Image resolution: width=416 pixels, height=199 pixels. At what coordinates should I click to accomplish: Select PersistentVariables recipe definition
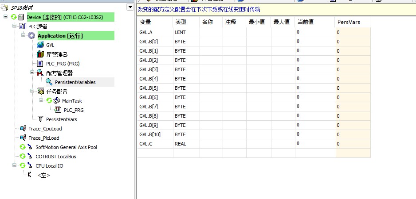point(75,82)
